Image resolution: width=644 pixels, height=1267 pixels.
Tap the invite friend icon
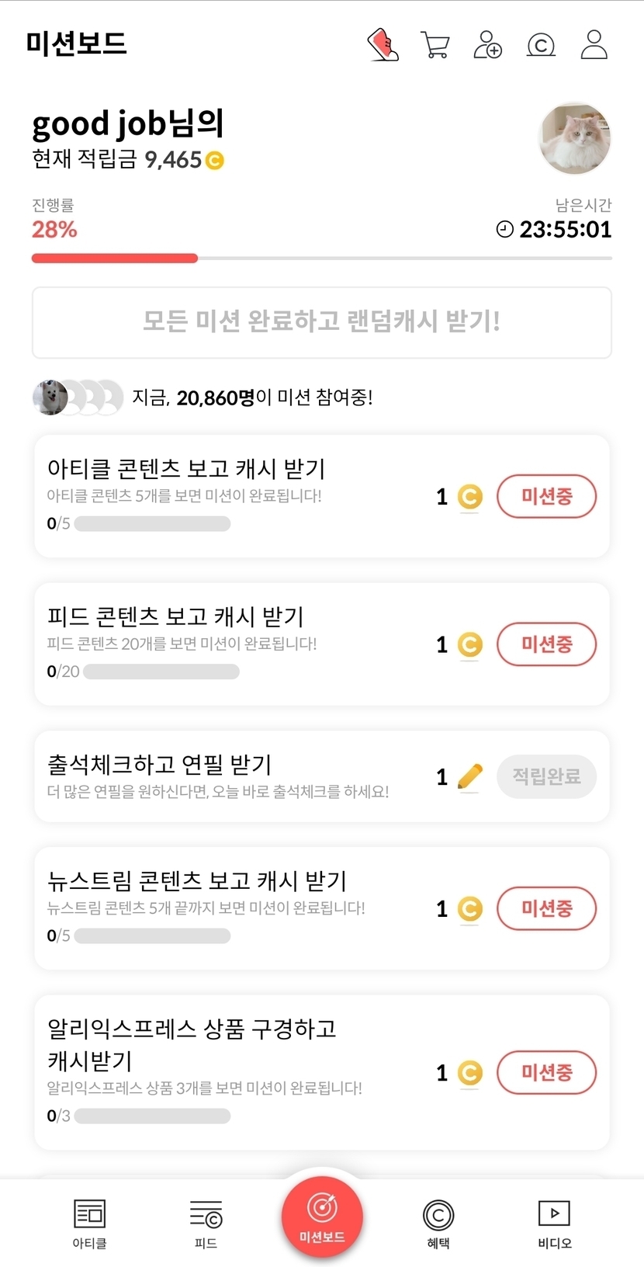487,45
